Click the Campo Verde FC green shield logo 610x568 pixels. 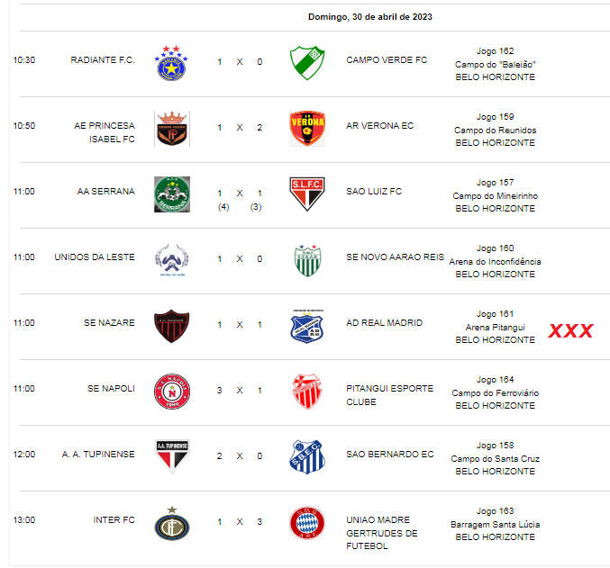(307, 63)
